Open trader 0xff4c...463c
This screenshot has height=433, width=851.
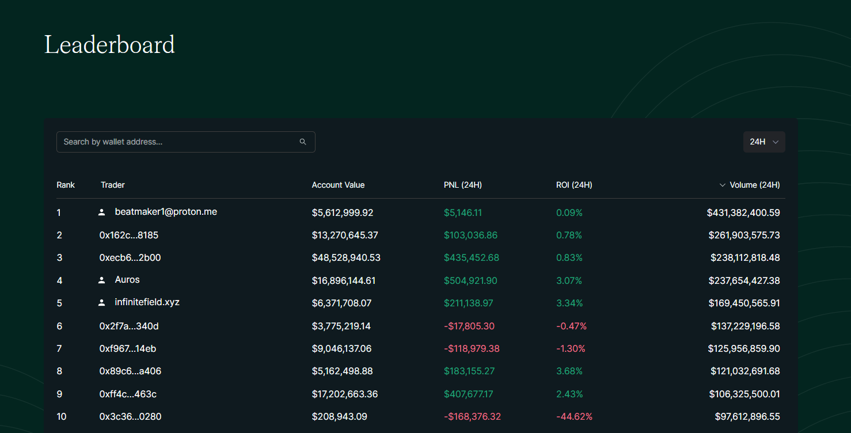click(128, 394)
